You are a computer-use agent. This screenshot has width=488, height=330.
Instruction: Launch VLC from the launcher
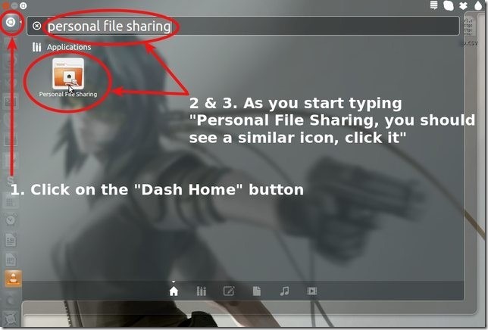[13, 279]
